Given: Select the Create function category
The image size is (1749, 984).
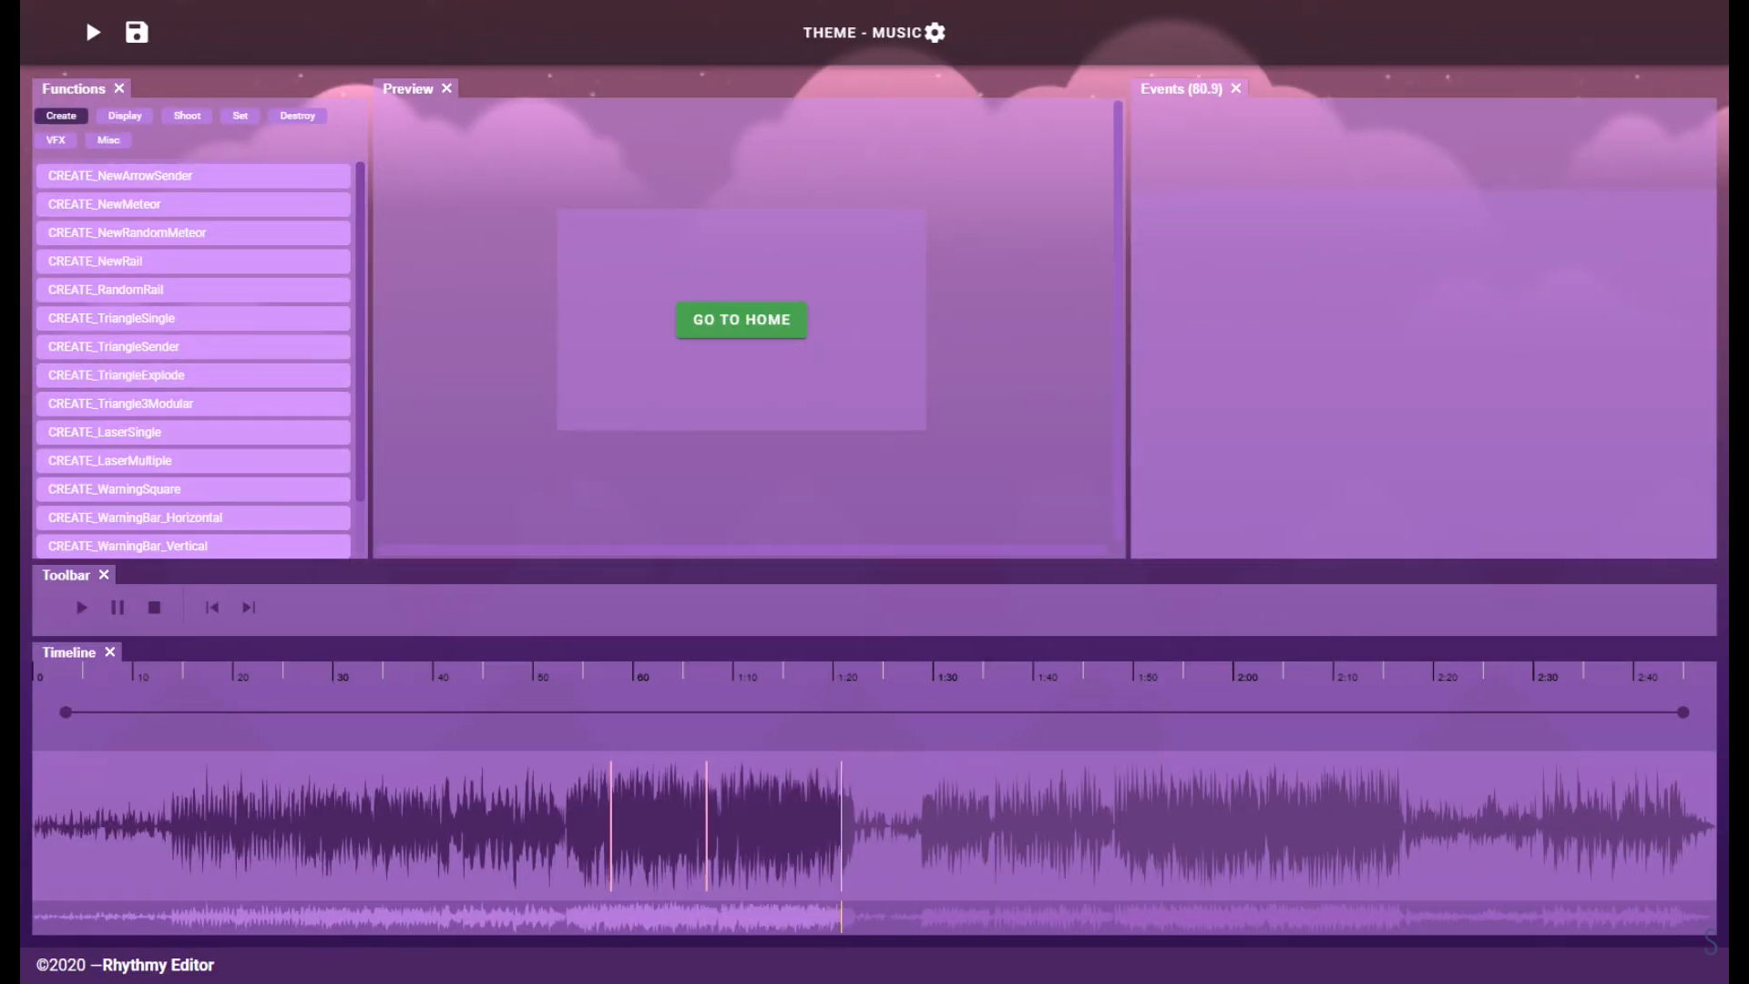Looking at the screenshot, I should [x=61, y=116].
